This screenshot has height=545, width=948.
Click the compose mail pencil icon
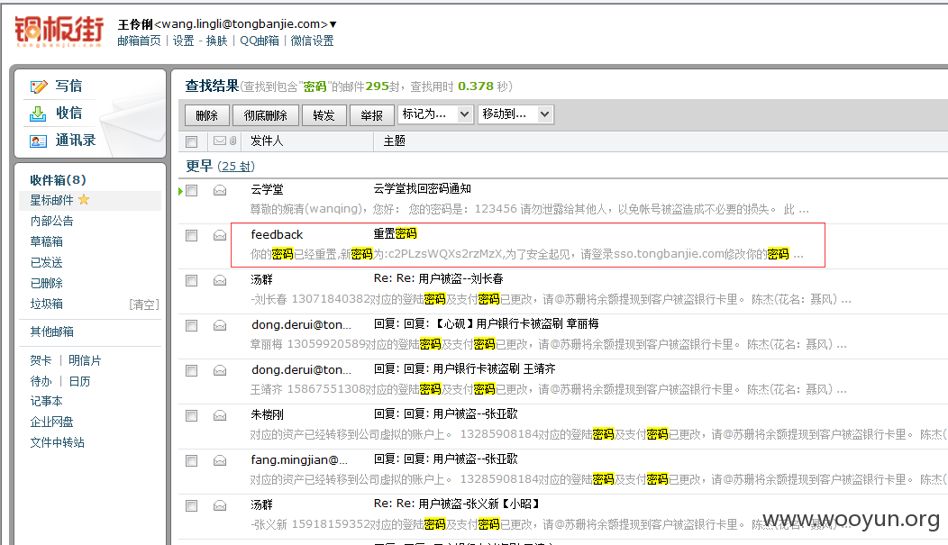tap(38, 87)
